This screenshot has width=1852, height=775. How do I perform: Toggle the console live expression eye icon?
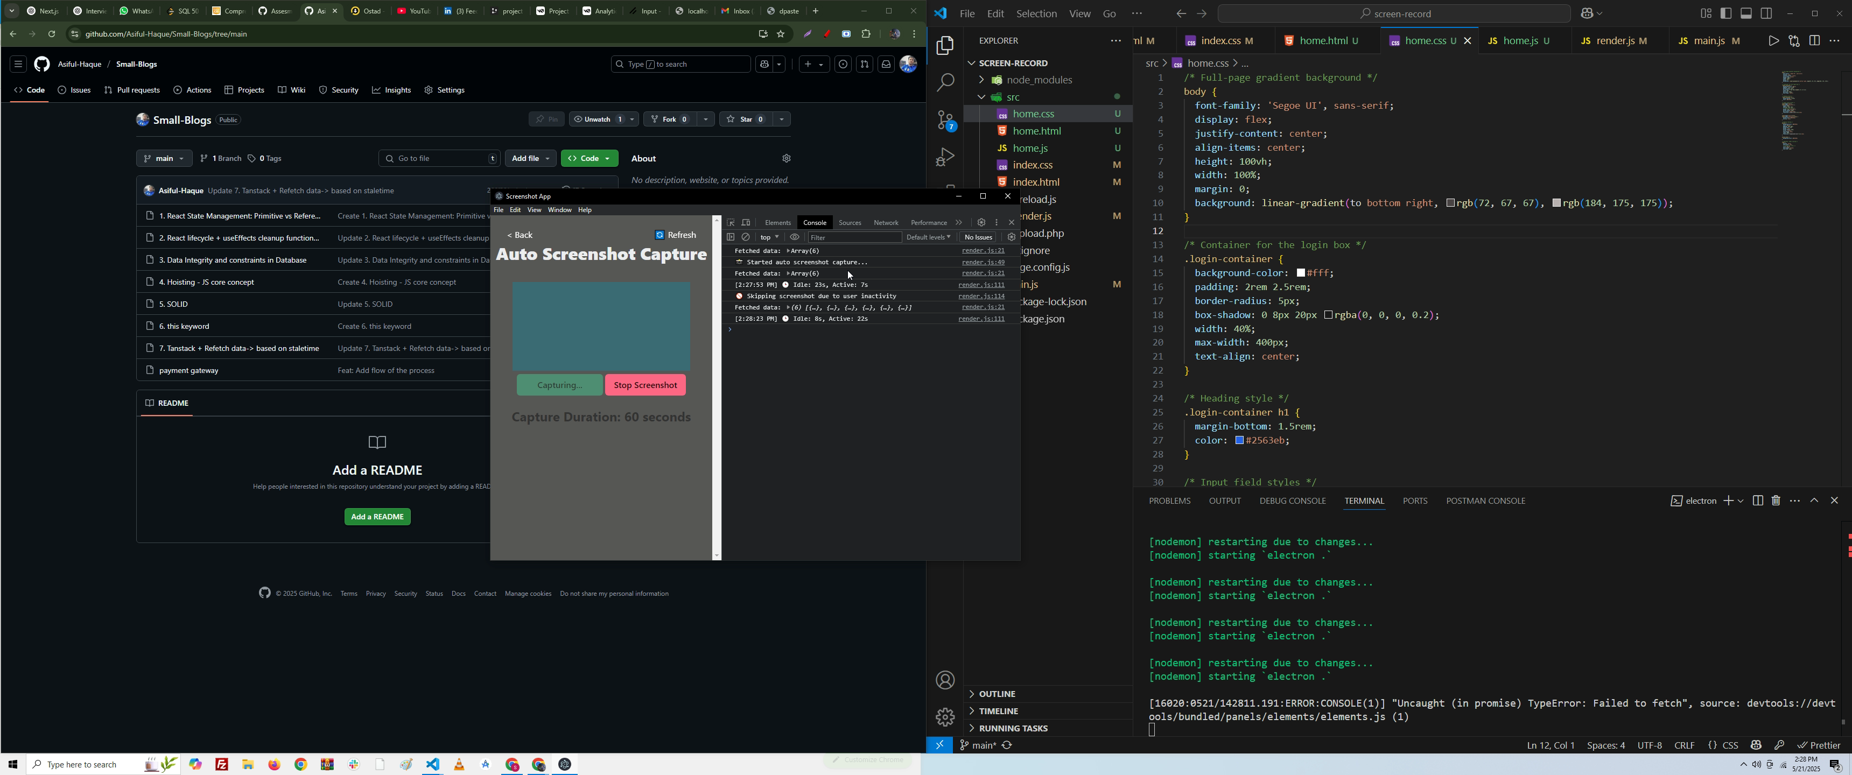pos(795,237)
